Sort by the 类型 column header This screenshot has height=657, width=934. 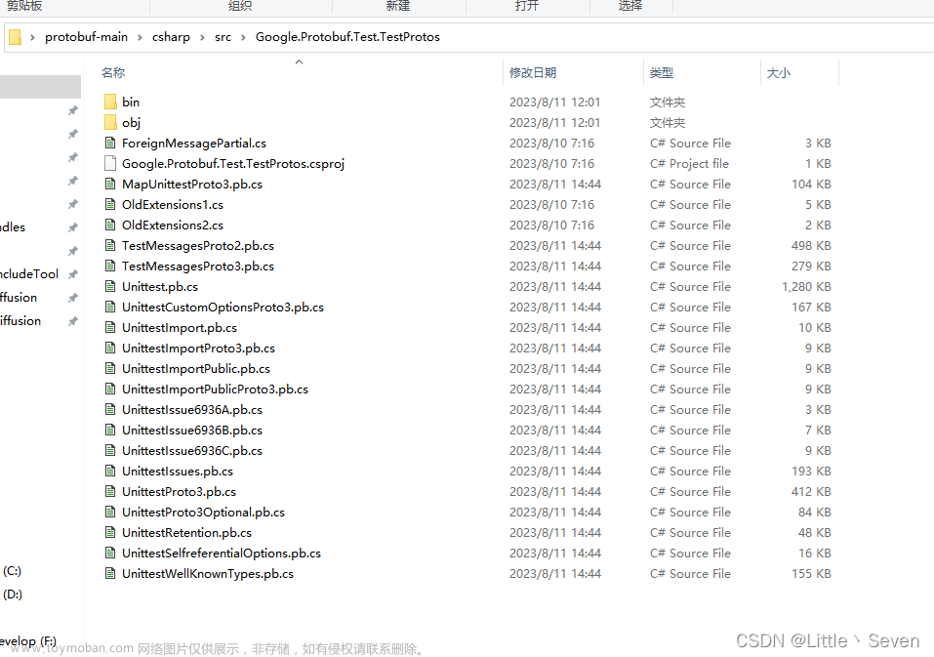click(661, 72)
